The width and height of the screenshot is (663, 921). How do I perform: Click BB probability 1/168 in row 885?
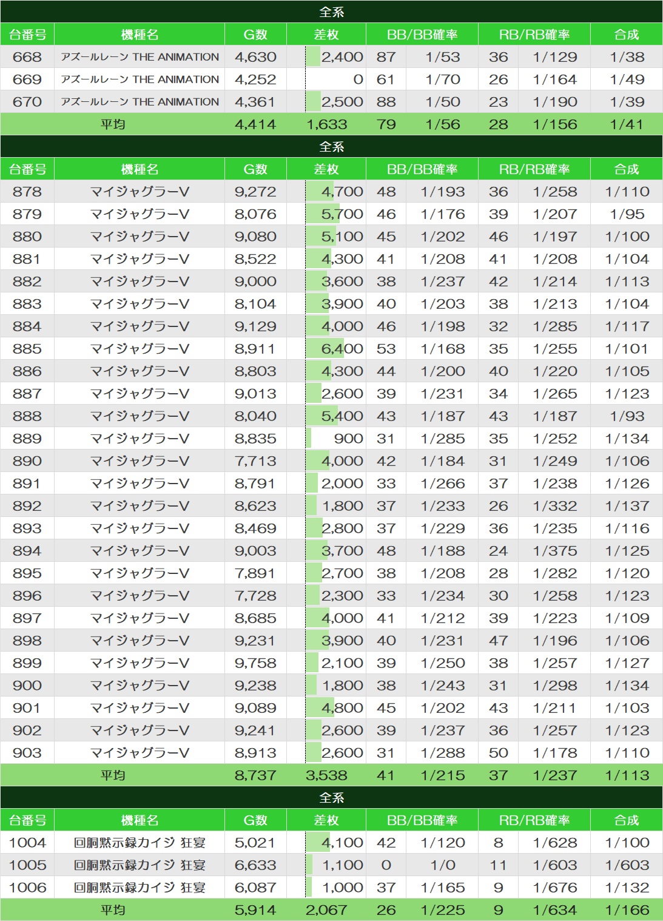tap(442, 349)
